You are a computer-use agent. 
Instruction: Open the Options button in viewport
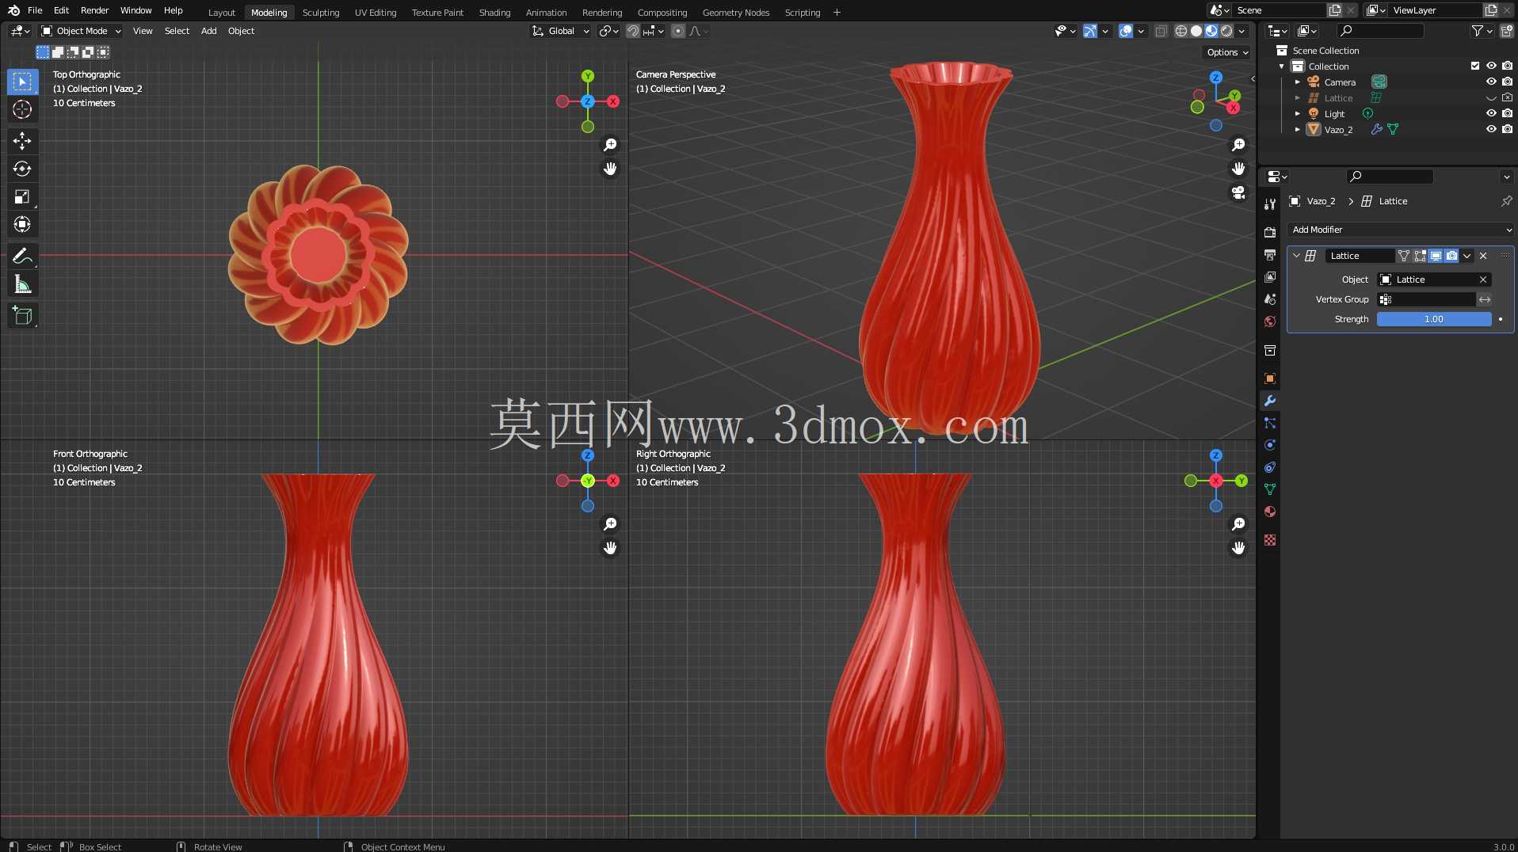(x=1227, y=52)
